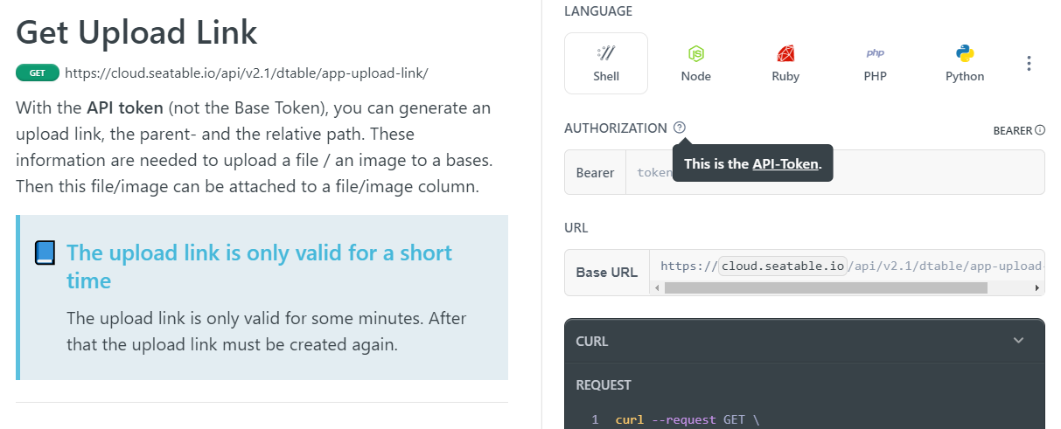The image size is (1061, 429).
Task: Switch code language to Node
Action: pos(695,63)
